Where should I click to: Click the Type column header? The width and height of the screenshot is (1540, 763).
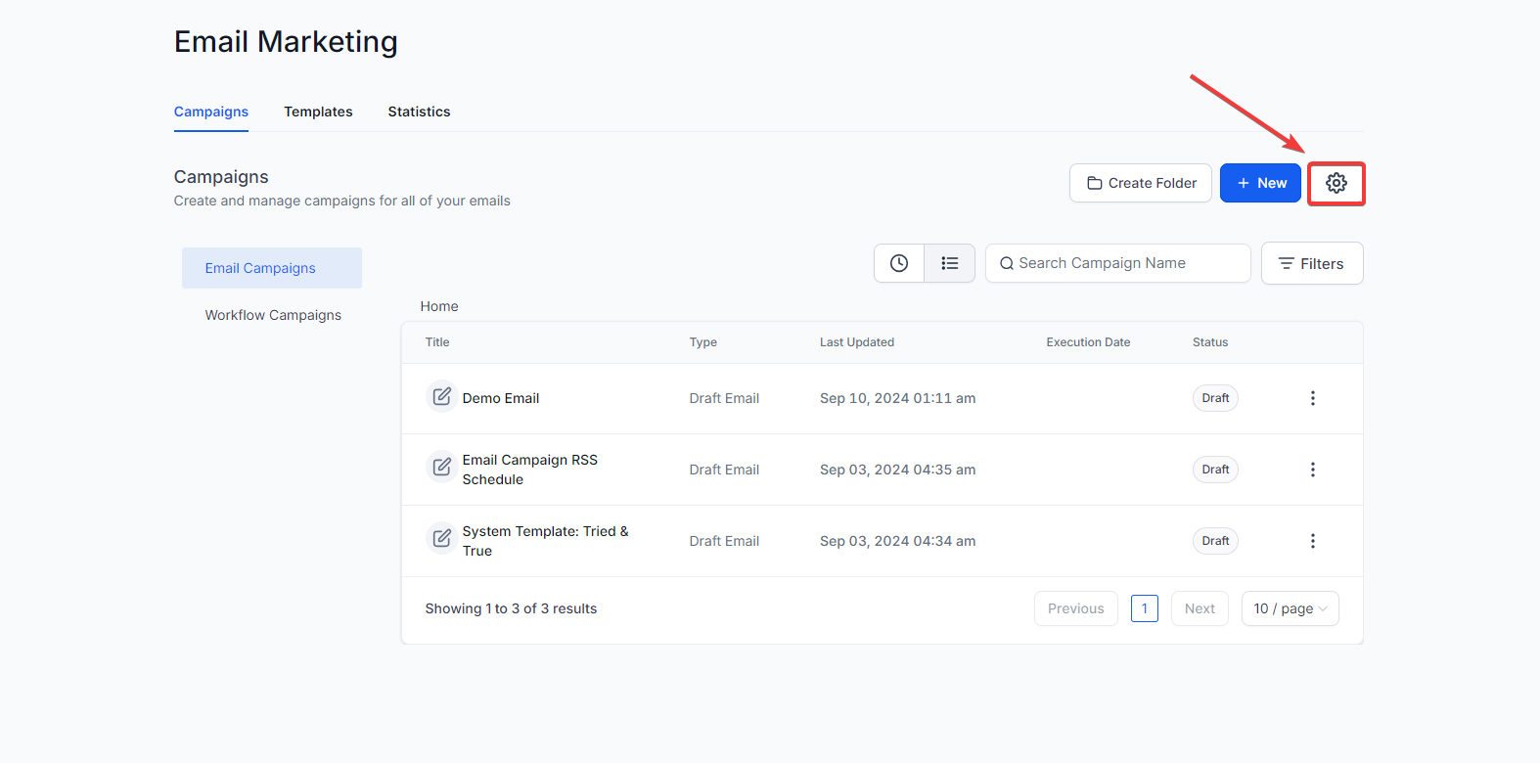click(x=703, y=342)
